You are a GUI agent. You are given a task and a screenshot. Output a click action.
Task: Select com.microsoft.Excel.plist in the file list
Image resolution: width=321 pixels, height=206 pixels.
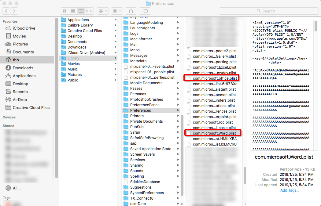215,67
